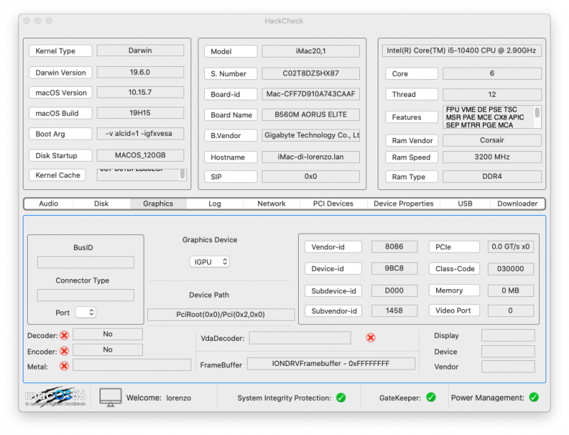Click the hostname value iMac-di-lorenzo.lan
Screen dimensions: 569x435
click(311, 157)
